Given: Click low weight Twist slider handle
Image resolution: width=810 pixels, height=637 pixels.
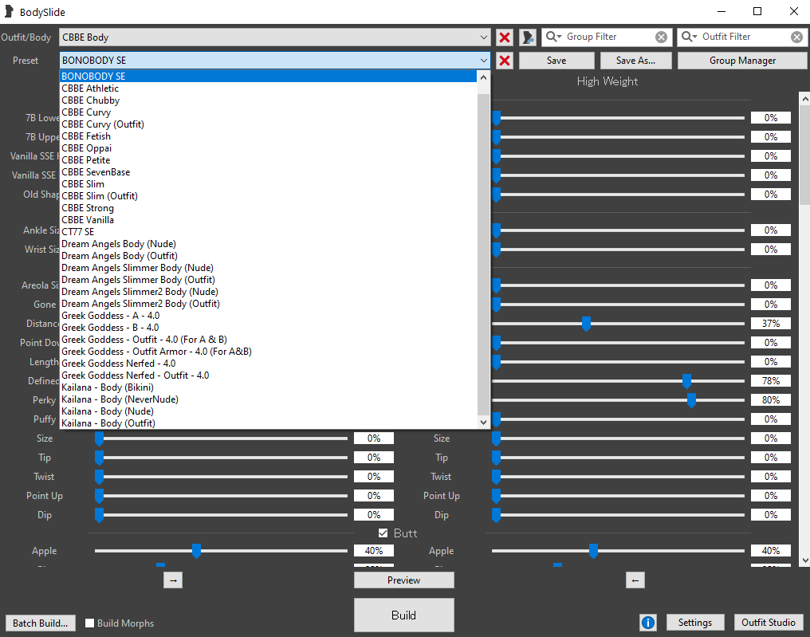Looking at the screenshot, I should point(99,476).
